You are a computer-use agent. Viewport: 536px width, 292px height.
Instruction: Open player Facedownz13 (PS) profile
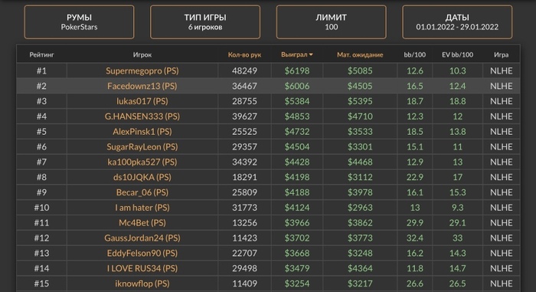click(x=142, y=86)
